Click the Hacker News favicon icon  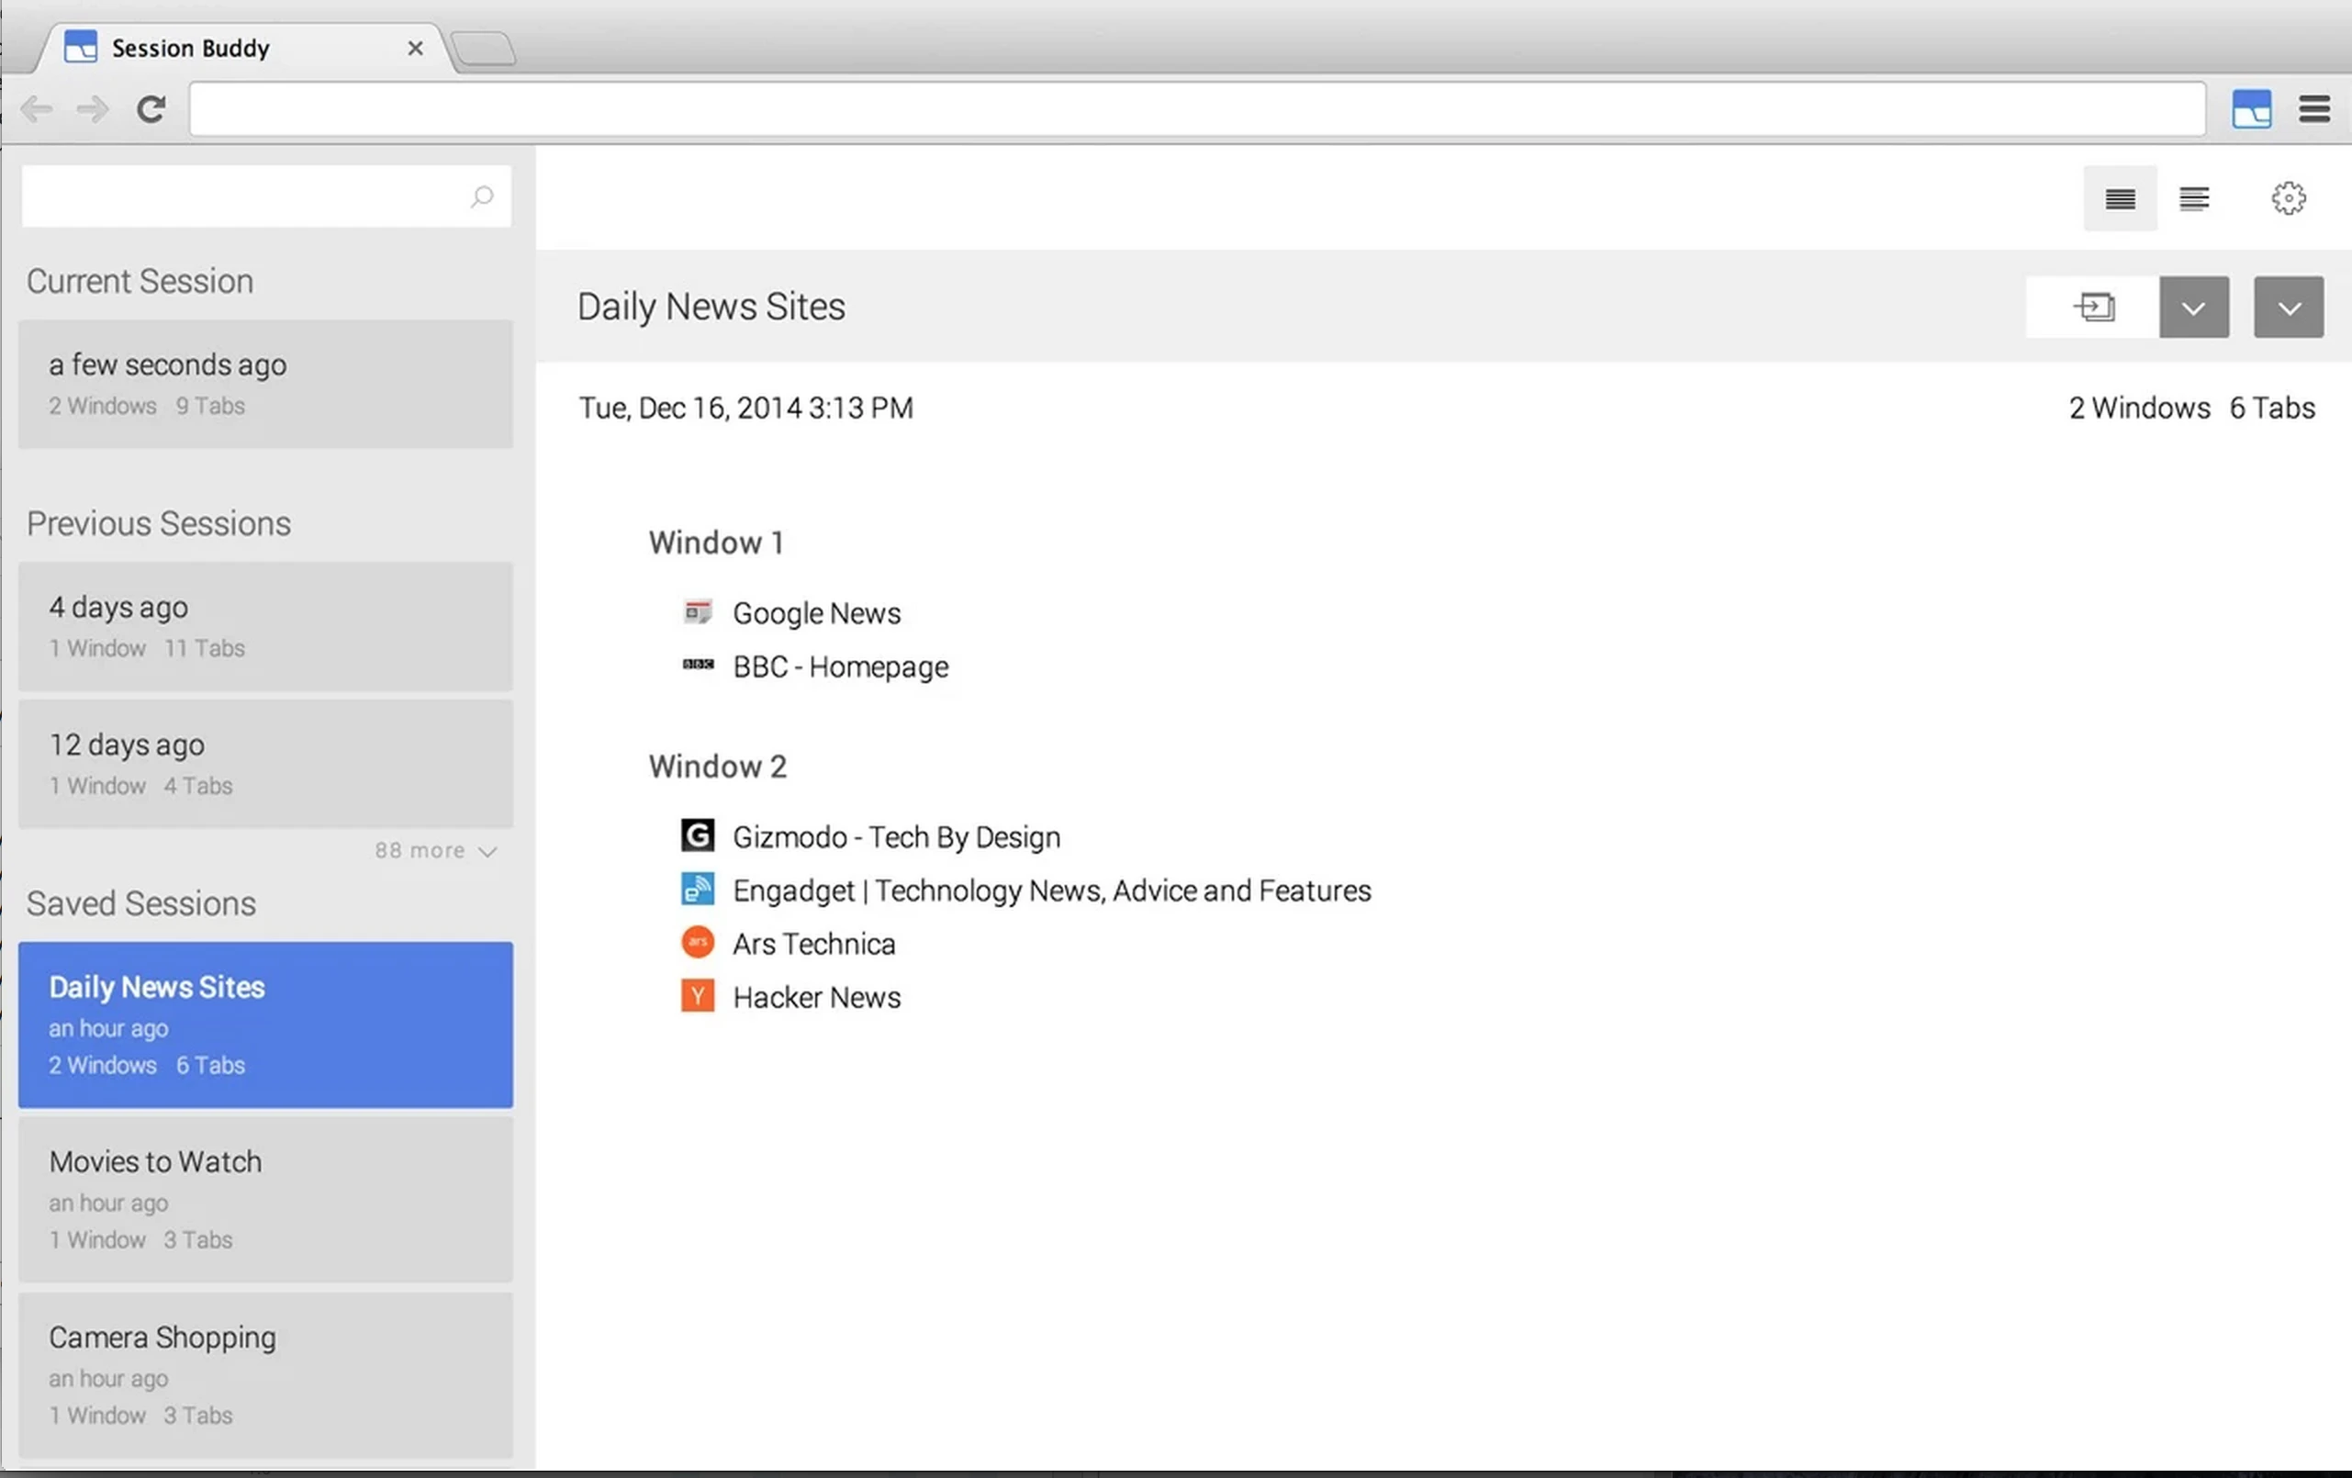[x=698, y=996]
